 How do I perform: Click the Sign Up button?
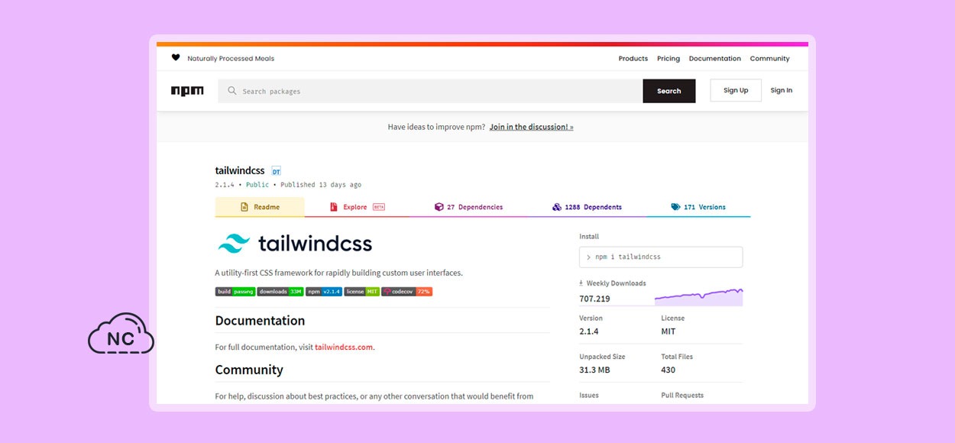[x=736, y=90]
